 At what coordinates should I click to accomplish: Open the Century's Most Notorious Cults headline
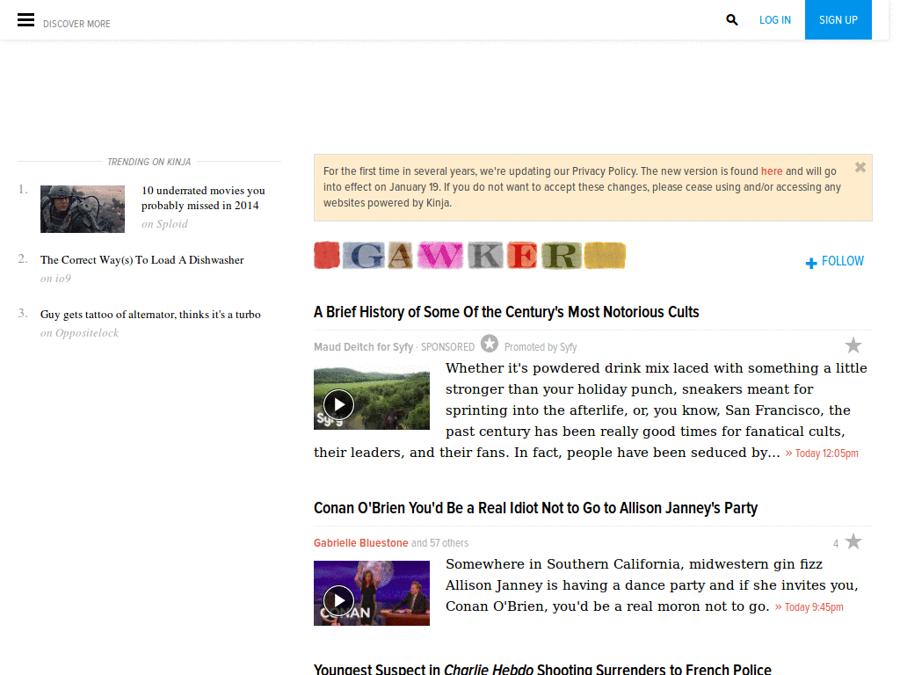506,312
